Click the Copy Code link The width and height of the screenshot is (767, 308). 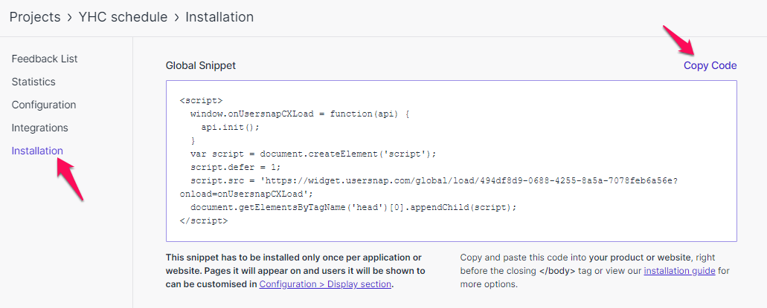coord(710,66)
